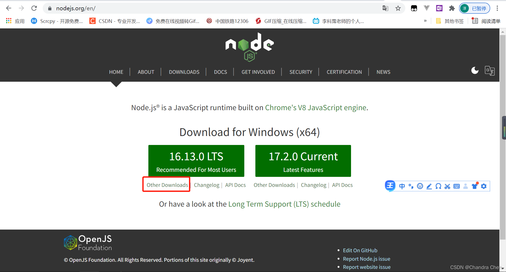Bookmark this page with the star icon

[398, 8]
